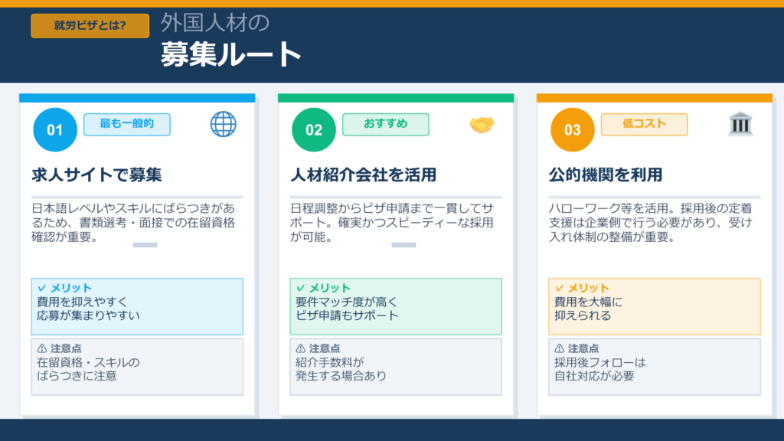
Task: Select the 低コスト tag label
Action: 644,124
